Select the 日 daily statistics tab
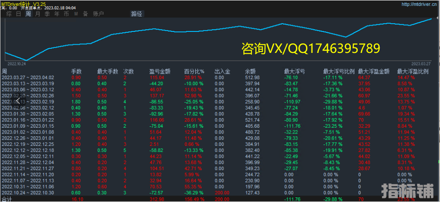 point(18,14)
